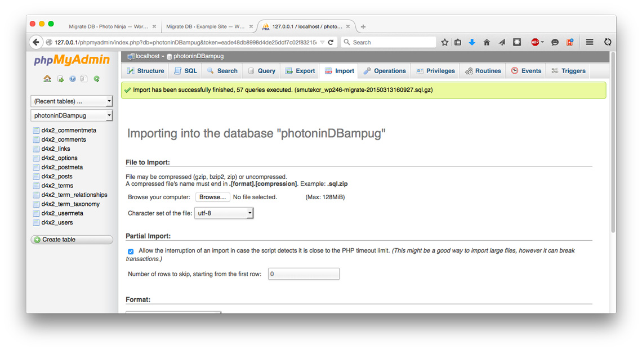Click the d4x2_commentmeta table icon

click(36, 131)
